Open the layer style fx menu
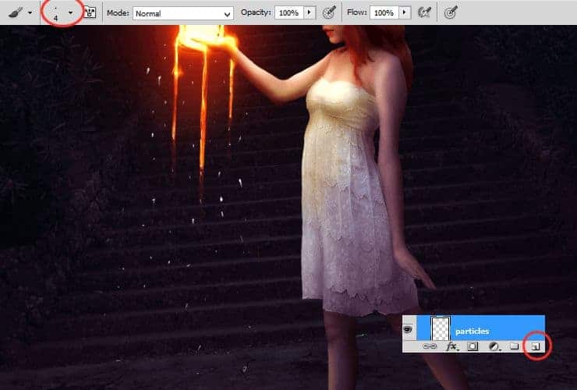 tap(451, 346)
